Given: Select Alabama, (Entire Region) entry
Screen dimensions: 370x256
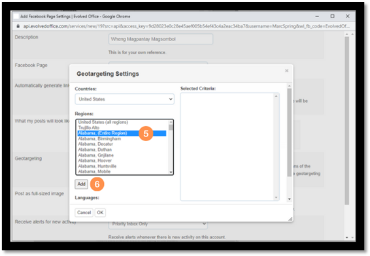Looking at the screenshot, I should (x=122, y=133).
